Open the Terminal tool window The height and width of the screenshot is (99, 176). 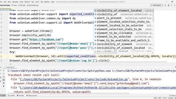(x=20, y=95)
